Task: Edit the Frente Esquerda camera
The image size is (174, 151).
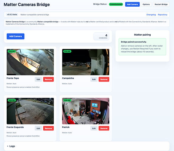Action: (x=38, y=128)
